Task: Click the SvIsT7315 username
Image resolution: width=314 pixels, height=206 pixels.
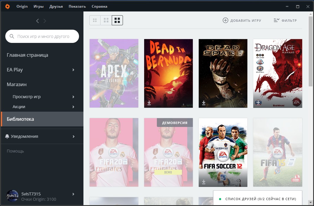Action: tap(31, 194)
